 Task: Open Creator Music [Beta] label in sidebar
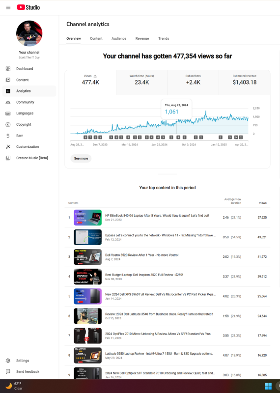(32, 158)
